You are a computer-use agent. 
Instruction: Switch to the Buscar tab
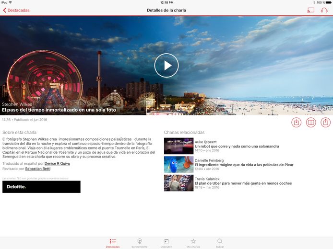220,243
